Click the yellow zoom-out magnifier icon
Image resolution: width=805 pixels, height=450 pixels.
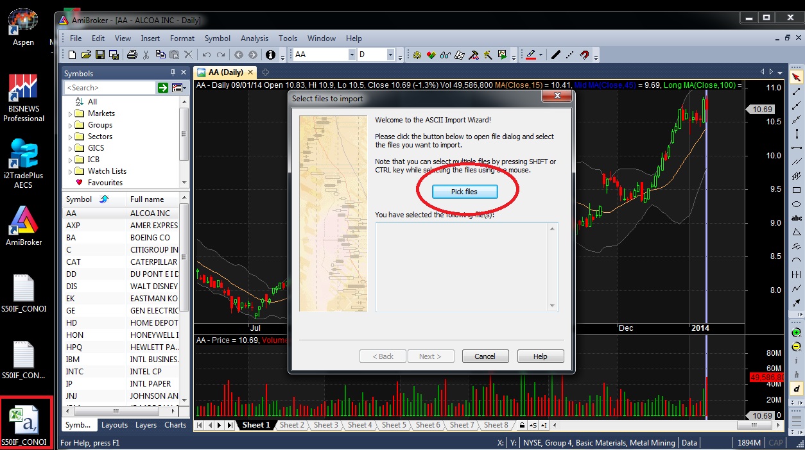coord(797,346)
